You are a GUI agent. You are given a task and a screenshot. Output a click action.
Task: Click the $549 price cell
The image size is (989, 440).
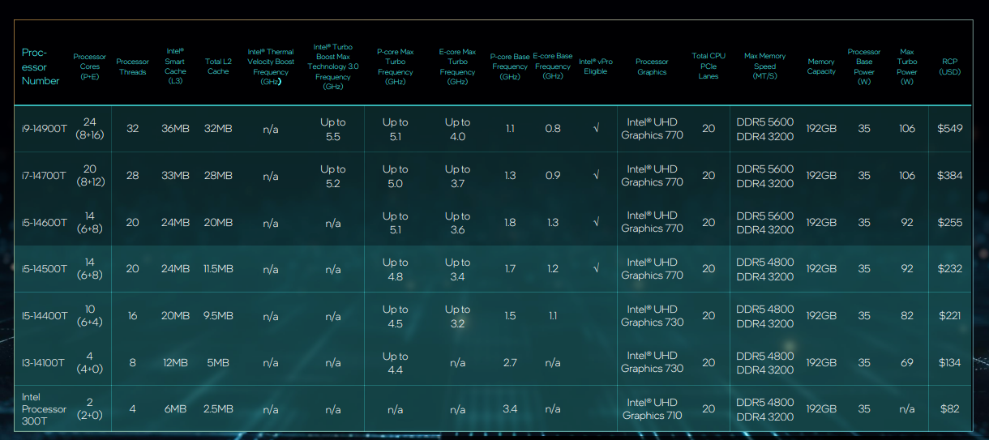coord(949,129)
